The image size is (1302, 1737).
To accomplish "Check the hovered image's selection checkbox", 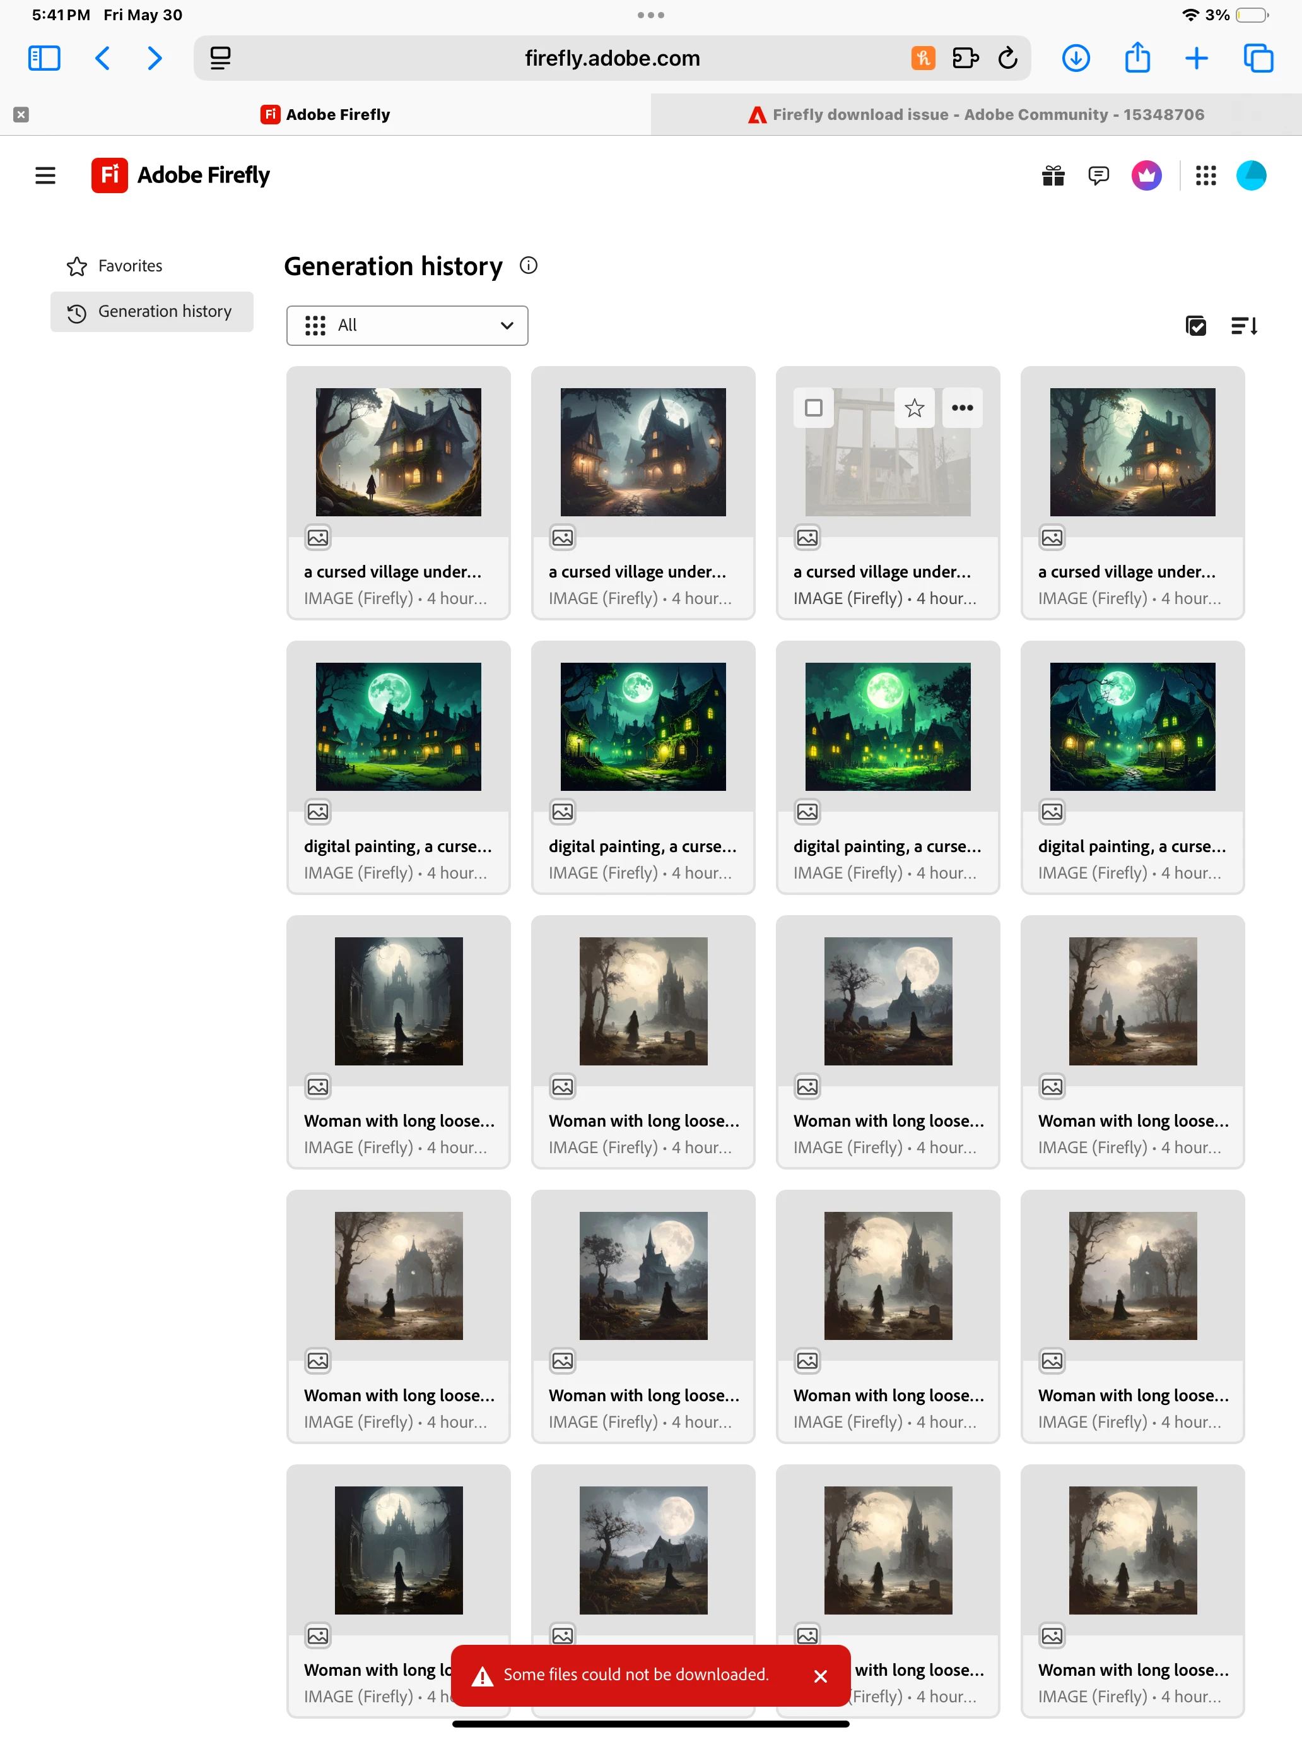I will click(813, 408).
